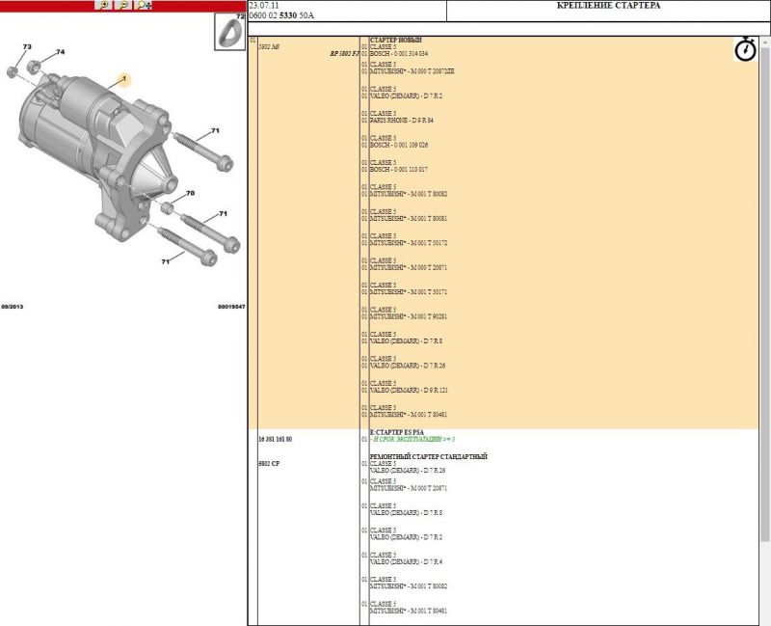Click the top callout 71 bolt label
771x626 pixels.
[215, 131]
